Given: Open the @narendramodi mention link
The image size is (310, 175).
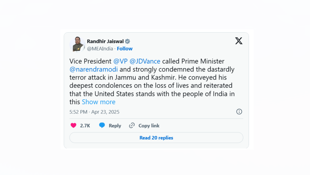Looking at the screenshot, I should (x=94, y=69).
